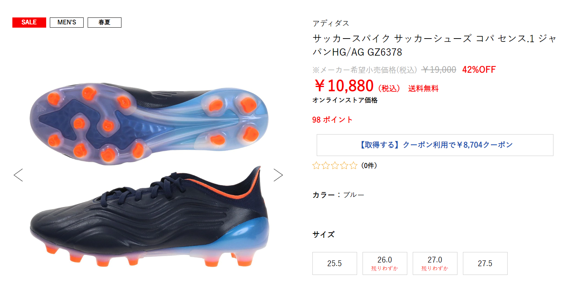Click the ¥10,880 sale price

pos(344,86)
